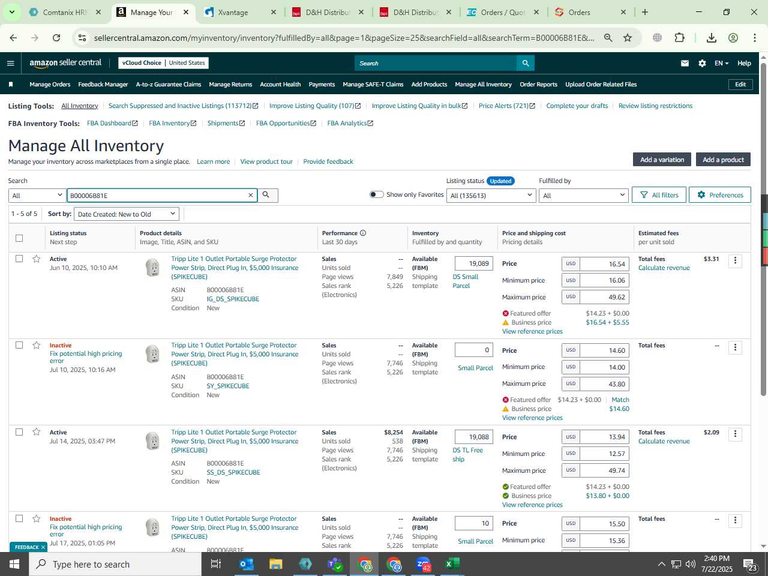Open actions menu for IG_DS_SPIKECUBE row
Viewport: 768px width, 576px height.
(735, 260)
